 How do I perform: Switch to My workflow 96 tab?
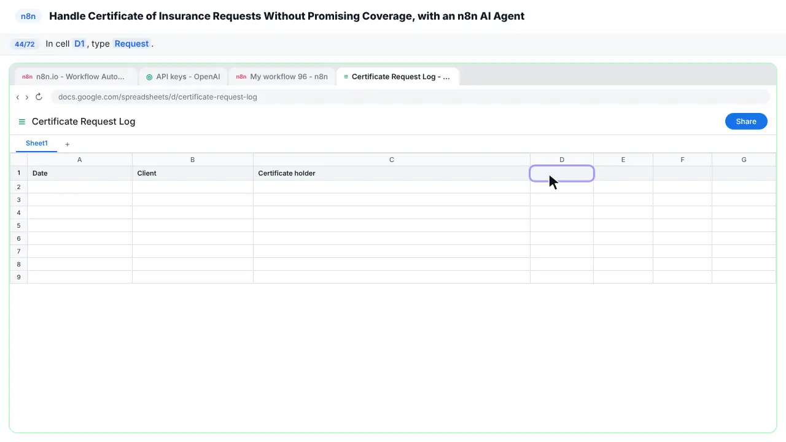[282, 77]
